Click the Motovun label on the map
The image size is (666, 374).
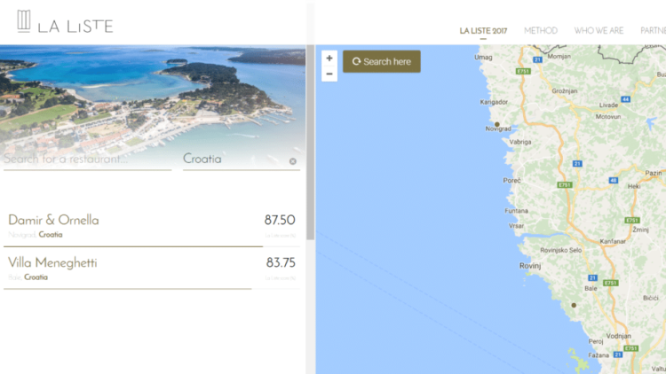(608, 117)
